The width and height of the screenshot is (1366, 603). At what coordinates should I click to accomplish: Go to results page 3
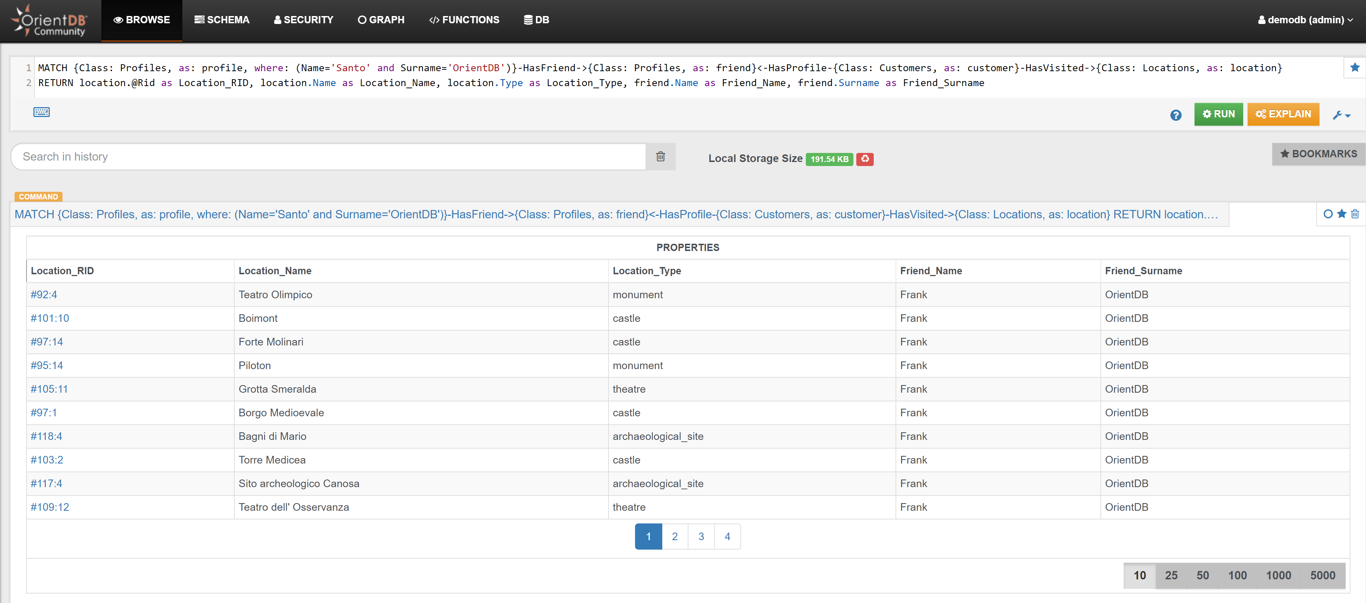(701, 536)
